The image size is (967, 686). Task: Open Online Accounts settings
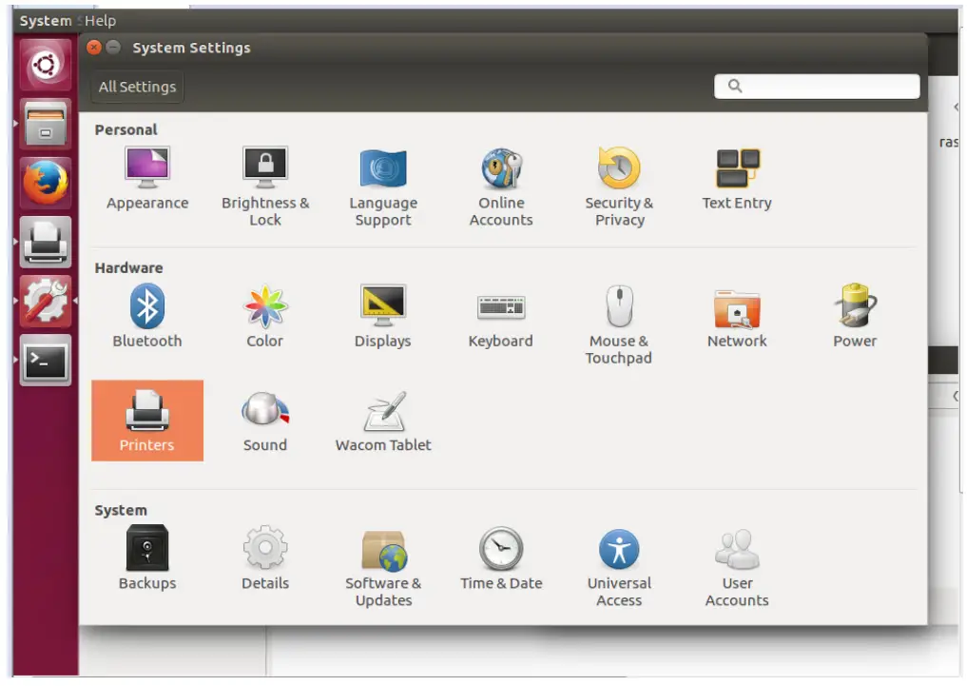[501, 186]
